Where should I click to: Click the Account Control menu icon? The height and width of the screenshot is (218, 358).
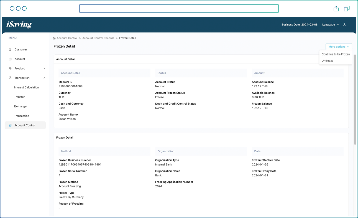tap(10, 125)
